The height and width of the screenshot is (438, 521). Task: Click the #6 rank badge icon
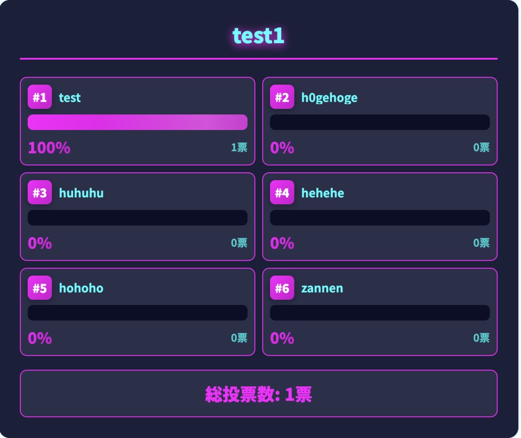point(282,288)
